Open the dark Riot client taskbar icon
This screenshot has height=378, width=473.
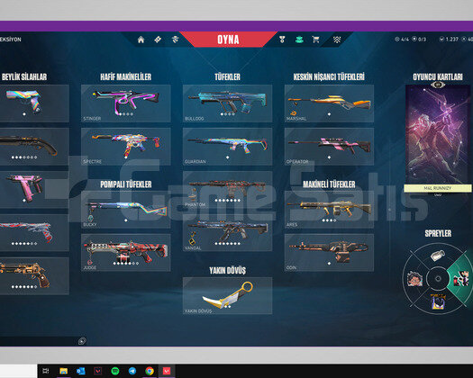97,371
